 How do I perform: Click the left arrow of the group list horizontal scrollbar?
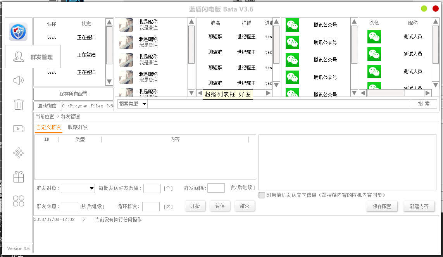tap(200, 93)
